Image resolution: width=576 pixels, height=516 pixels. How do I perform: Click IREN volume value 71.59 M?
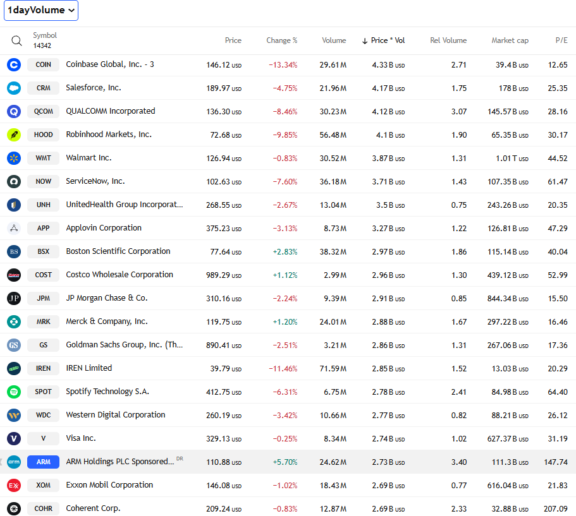pos(333,369)
